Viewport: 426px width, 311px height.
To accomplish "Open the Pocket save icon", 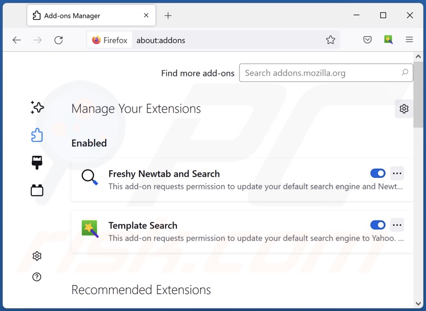I will [x=367, y=40].
